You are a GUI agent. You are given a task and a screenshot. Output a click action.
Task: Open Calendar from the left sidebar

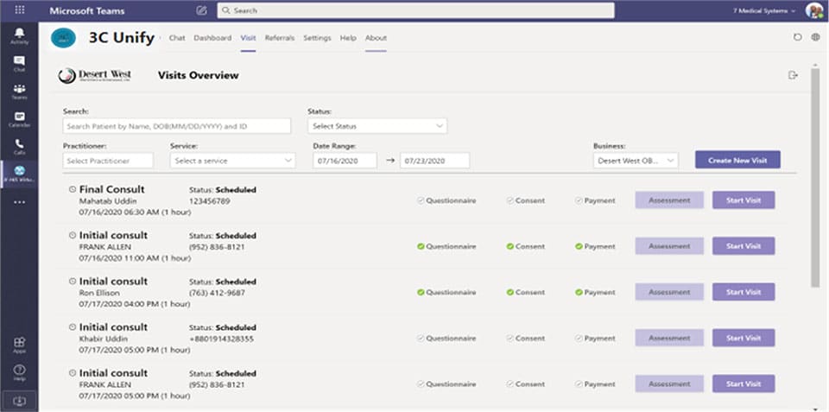click(x=18, y=118)
